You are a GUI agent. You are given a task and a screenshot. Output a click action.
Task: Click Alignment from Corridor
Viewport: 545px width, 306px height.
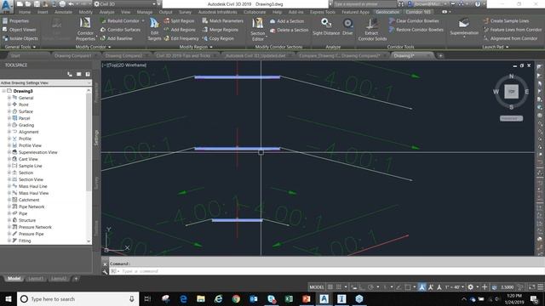(x=510, y=38)
